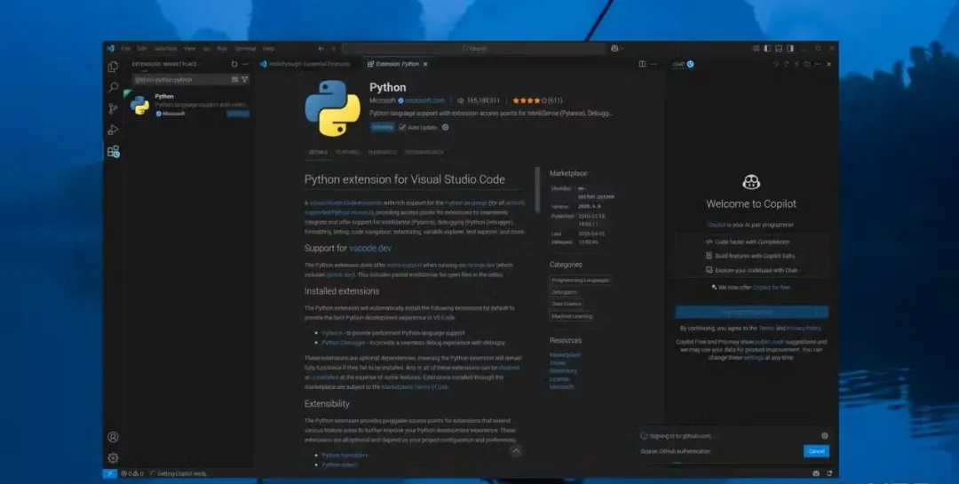The image size is (959, 484).
Task: Open editor more actions ellipsis
Action: click(x=654, y=64)
